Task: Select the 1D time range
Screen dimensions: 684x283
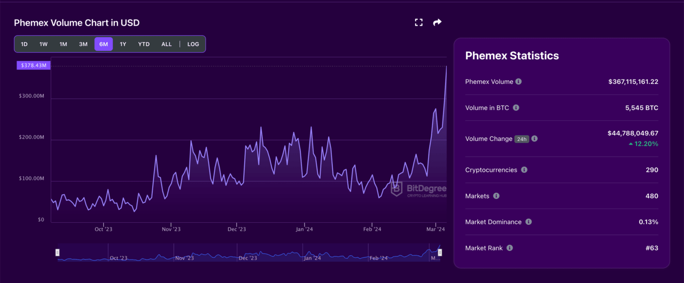Action: pos(24,44)
